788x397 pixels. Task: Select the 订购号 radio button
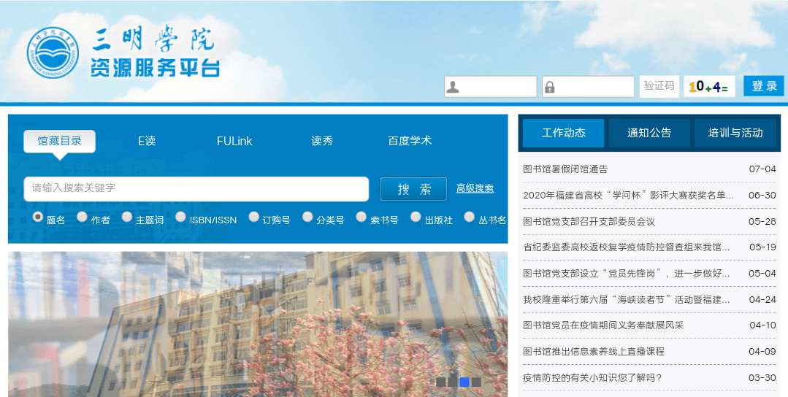pyautogui.click(x=254, y=217)
